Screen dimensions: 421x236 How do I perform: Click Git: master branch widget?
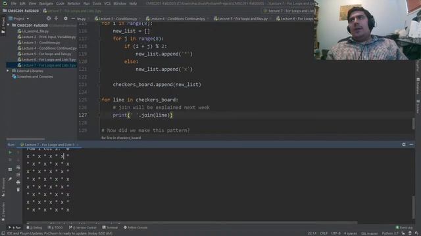pyautogui.click(x=369, y=233)
